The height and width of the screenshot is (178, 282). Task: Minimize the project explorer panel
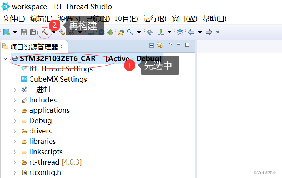(179, 44)
